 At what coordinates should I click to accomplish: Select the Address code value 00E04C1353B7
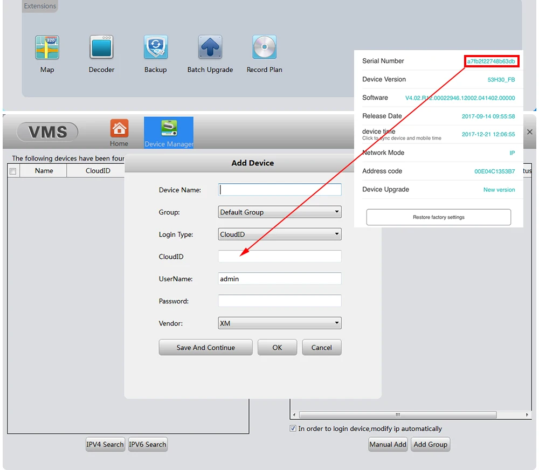click(495, 171)
